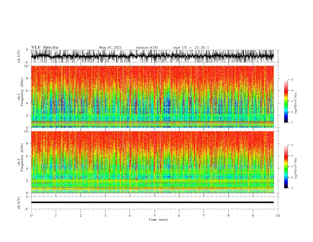Screen dimensions: 313x242
Task: Click the time axis tick label '8'
Action: (x=228, y=216)
